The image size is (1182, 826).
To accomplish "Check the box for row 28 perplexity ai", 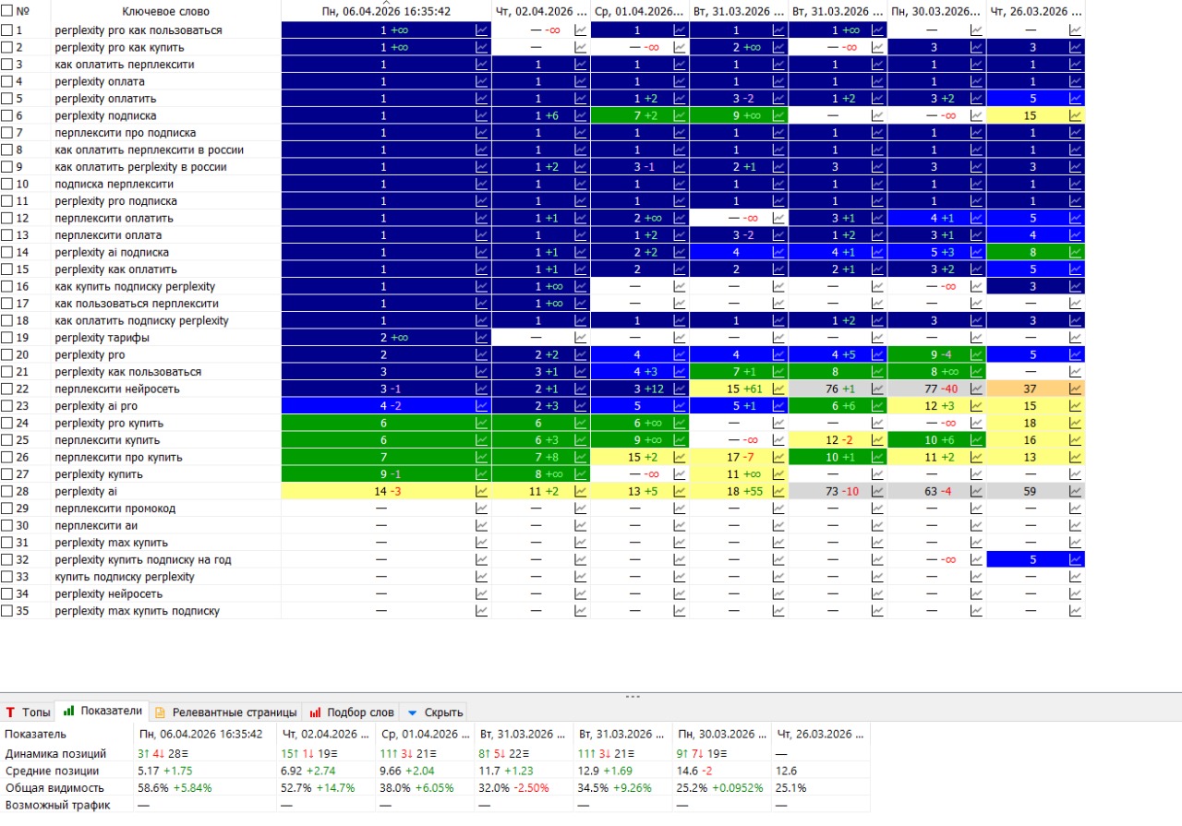I will (x=7, y=492).
